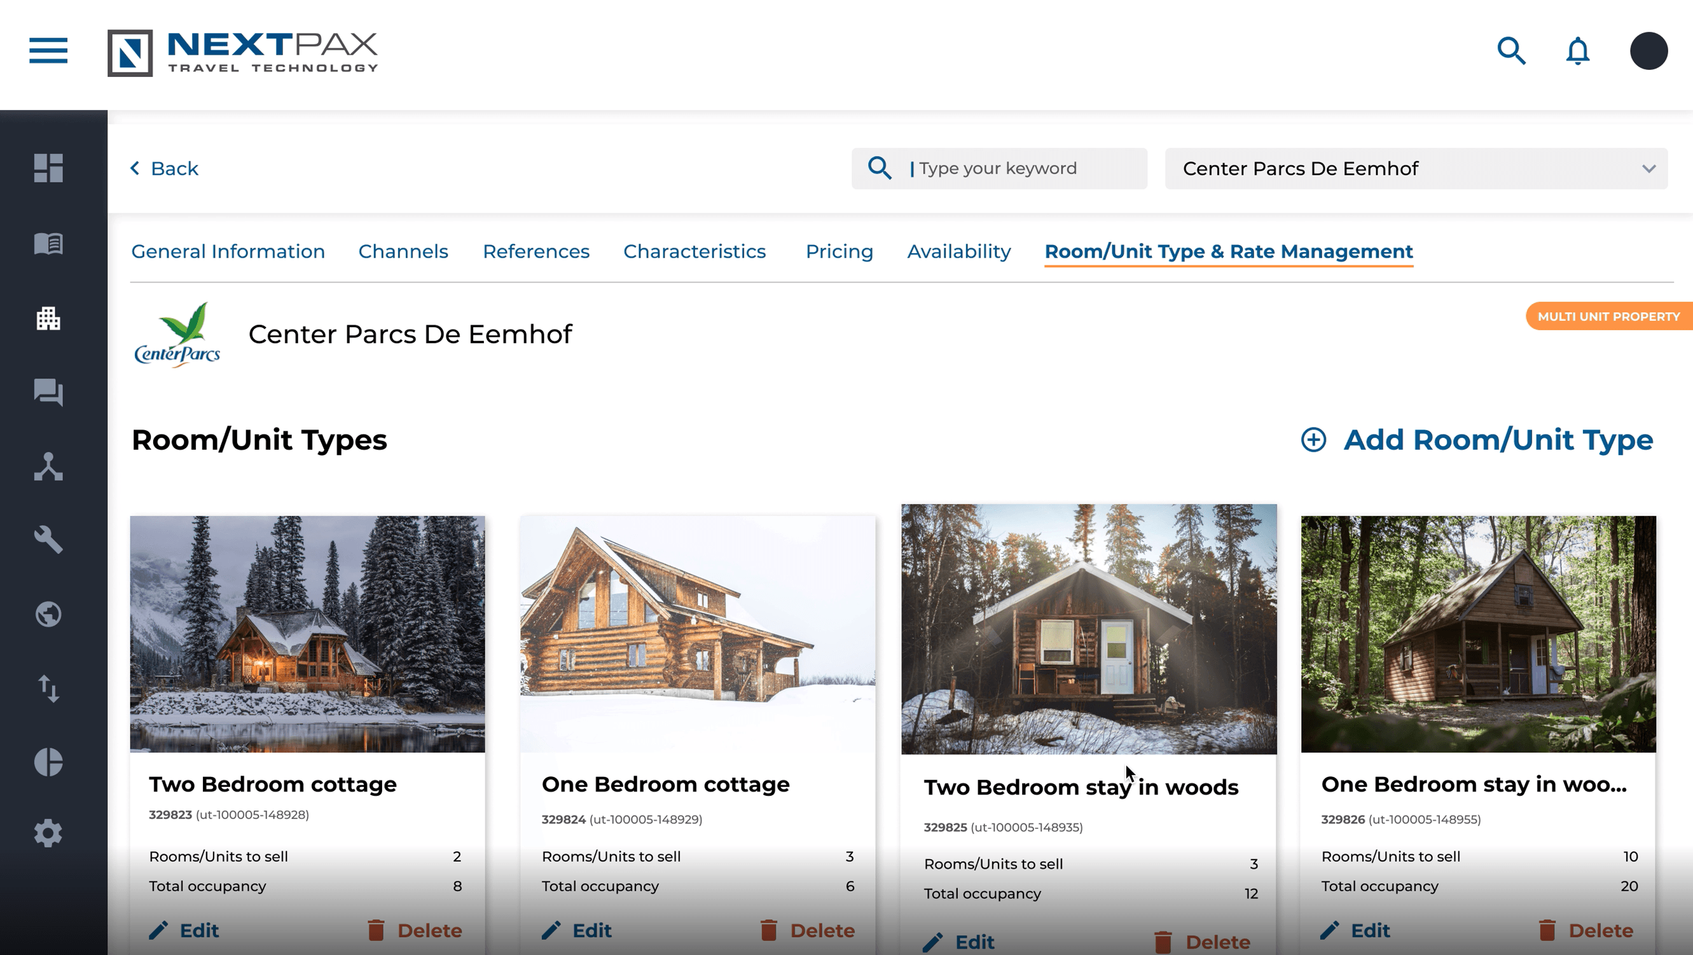Delete the One Bedroom cottage
This screenshot has width=1693, height=955.
coord(808,931)
